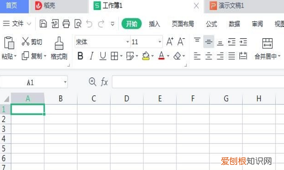Click the Distributed alignment icon
The height and width of the screenshot is (170, 284).
243,56
